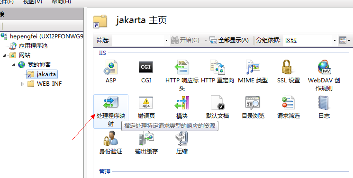Open the view mode dropdown arrow
The width and height of the screenshot is (353, 178).
click(x=349, y=41)
